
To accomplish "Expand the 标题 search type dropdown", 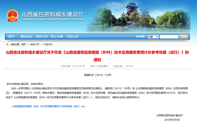I will click(x=153, y=37).
